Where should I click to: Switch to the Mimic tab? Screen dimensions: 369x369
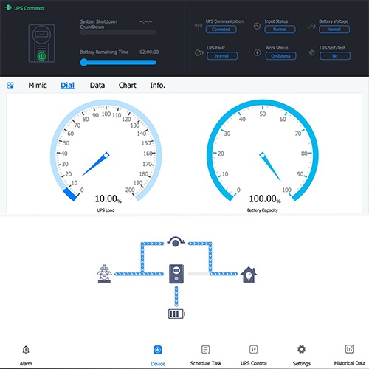[x=38, y=86]
